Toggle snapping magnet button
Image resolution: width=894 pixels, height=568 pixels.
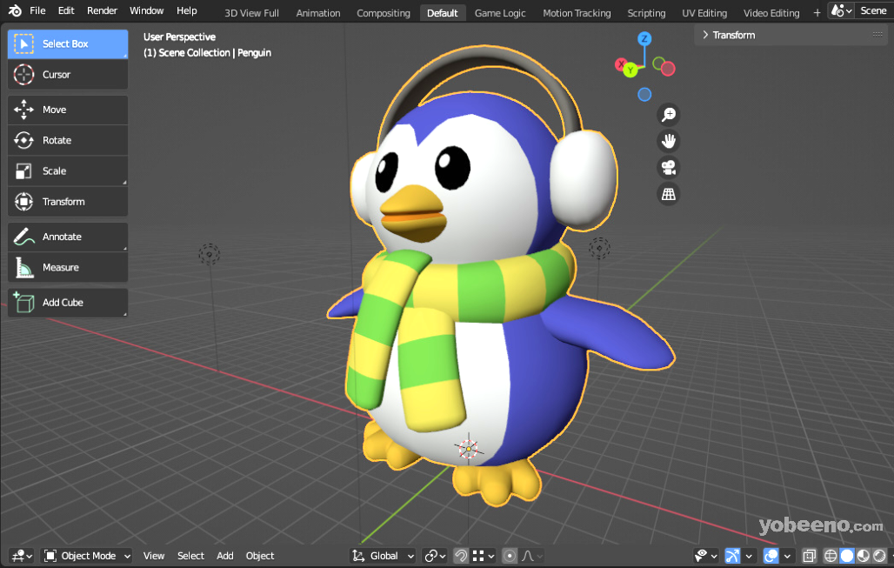pyautogui.click(x=461, y=556)
